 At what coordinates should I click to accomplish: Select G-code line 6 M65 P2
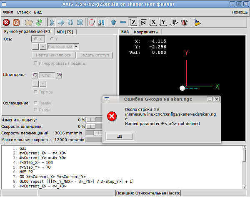point(26,172)
